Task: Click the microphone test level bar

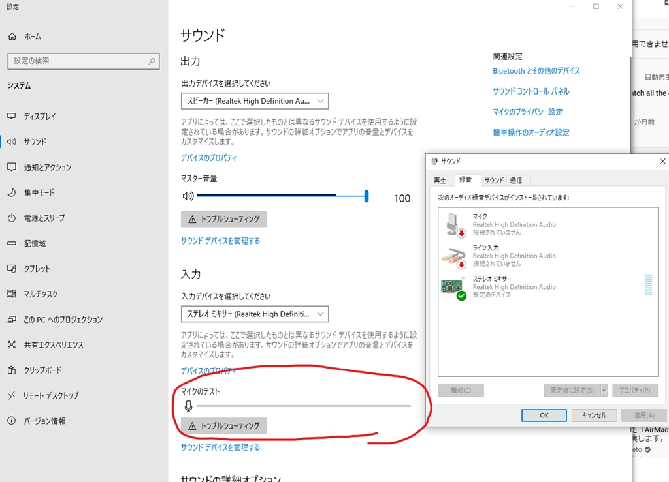Action: (304, 406)
